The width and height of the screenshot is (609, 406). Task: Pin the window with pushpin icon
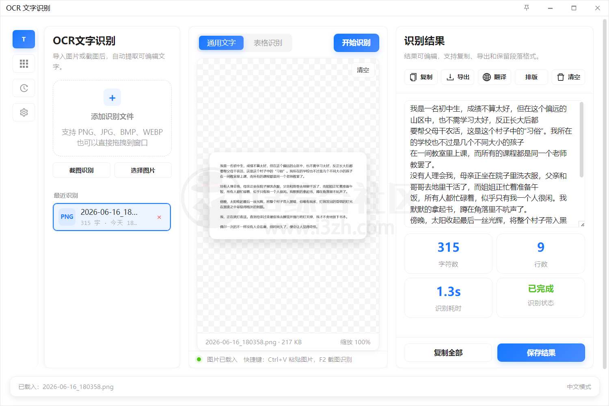pyautogui.click(x=527, y=8)
